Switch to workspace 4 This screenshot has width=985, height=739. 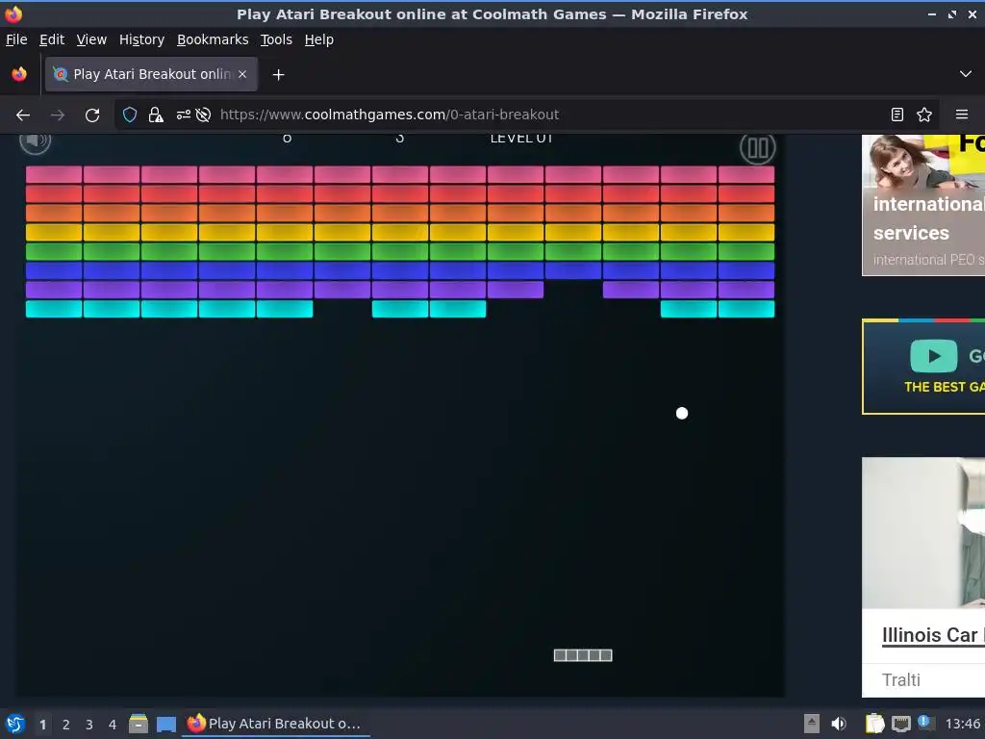click(113, 725)
